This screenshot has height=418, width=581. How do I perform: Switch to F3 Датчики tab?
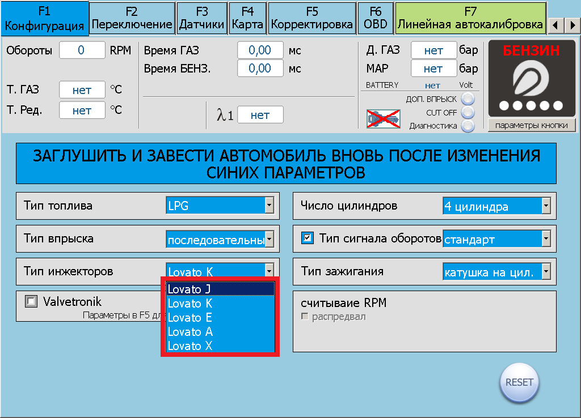(202, 19)
